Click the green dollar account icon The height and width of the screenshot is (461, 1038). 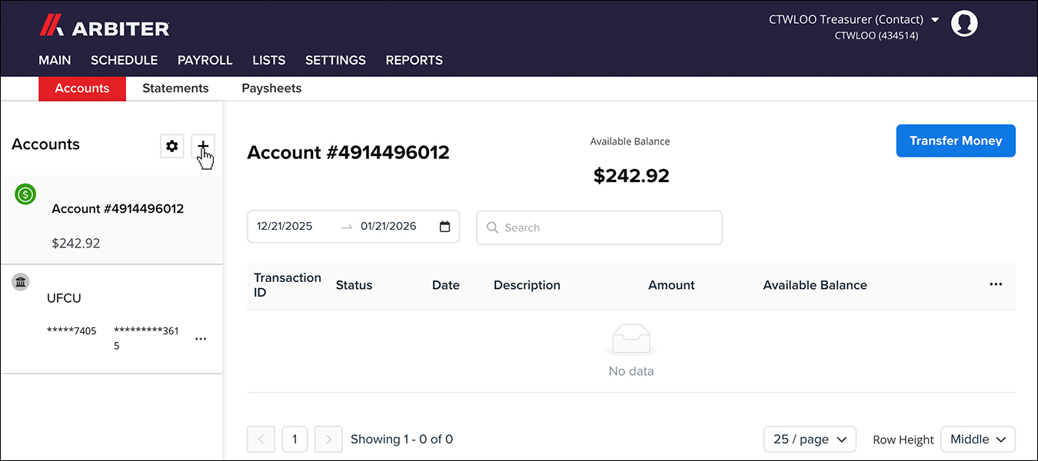[25, 195]
